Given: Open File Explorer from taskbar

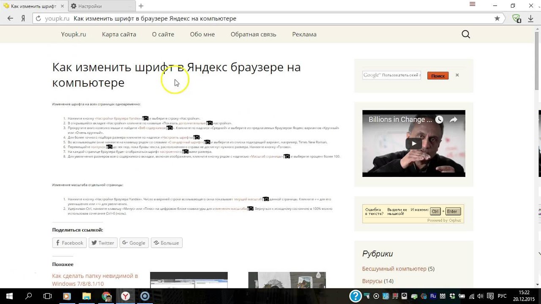Looking at the screenshot, I should tap(87, 296).
